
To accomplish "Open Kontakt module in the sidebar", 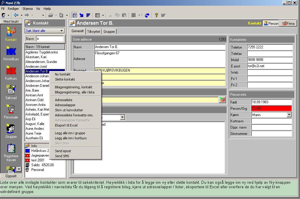I will click(11, 34).
